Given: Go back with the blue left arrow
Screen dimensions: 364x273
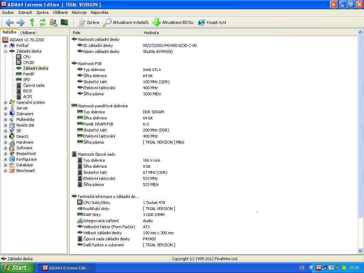Looking at the screenshot, I should (10, 22).
